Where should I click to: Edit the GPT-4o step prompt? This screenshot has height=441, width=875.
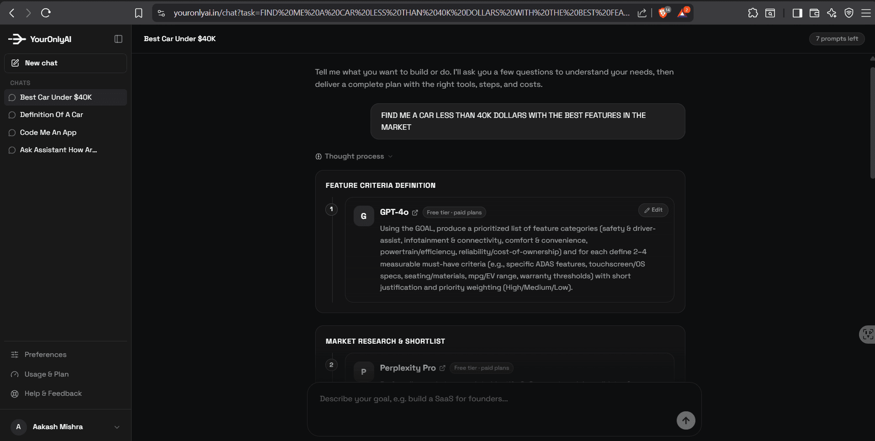(x=653, y=210)
